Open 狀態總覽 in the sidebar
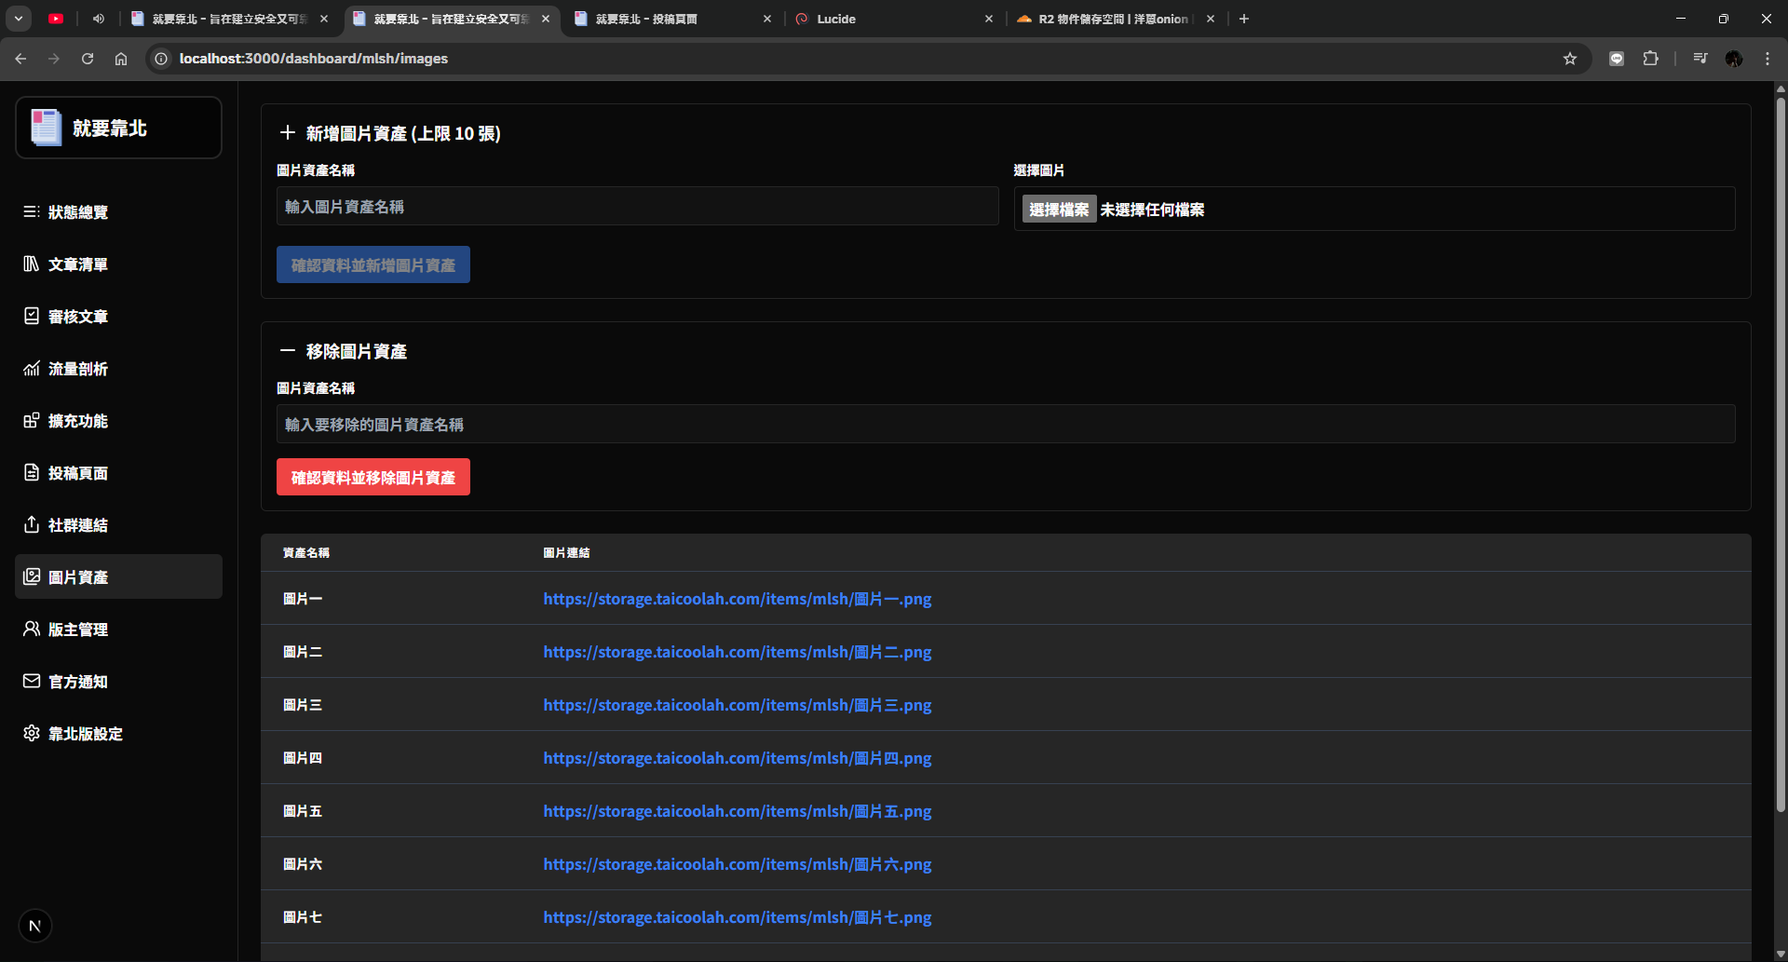1788x962 pixels. point(118,212)
